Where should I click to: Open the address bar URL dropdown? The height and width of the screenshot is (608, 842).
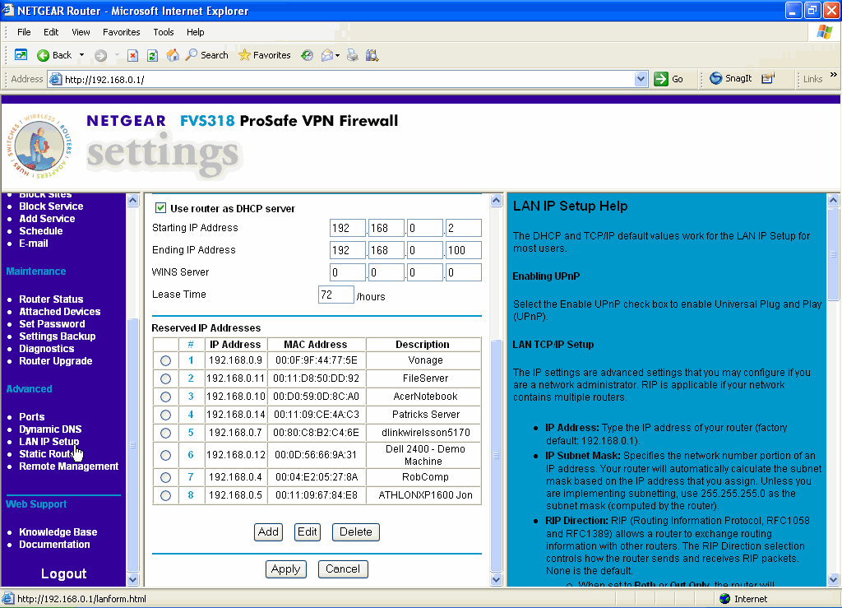pyautogui.click(x=641, y=79)
